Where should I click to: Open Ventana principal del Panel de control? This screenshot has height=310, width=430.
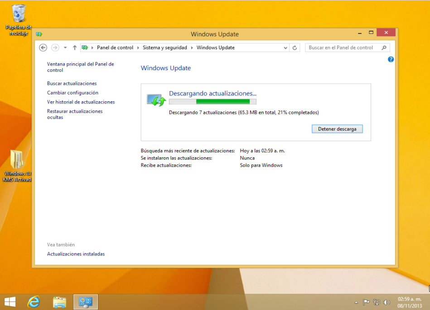[80, 67]
